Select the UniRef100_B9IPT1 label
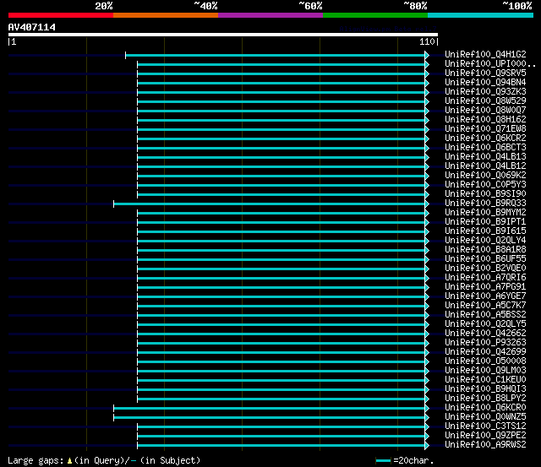Screen dimensions: 541x467 485,222
